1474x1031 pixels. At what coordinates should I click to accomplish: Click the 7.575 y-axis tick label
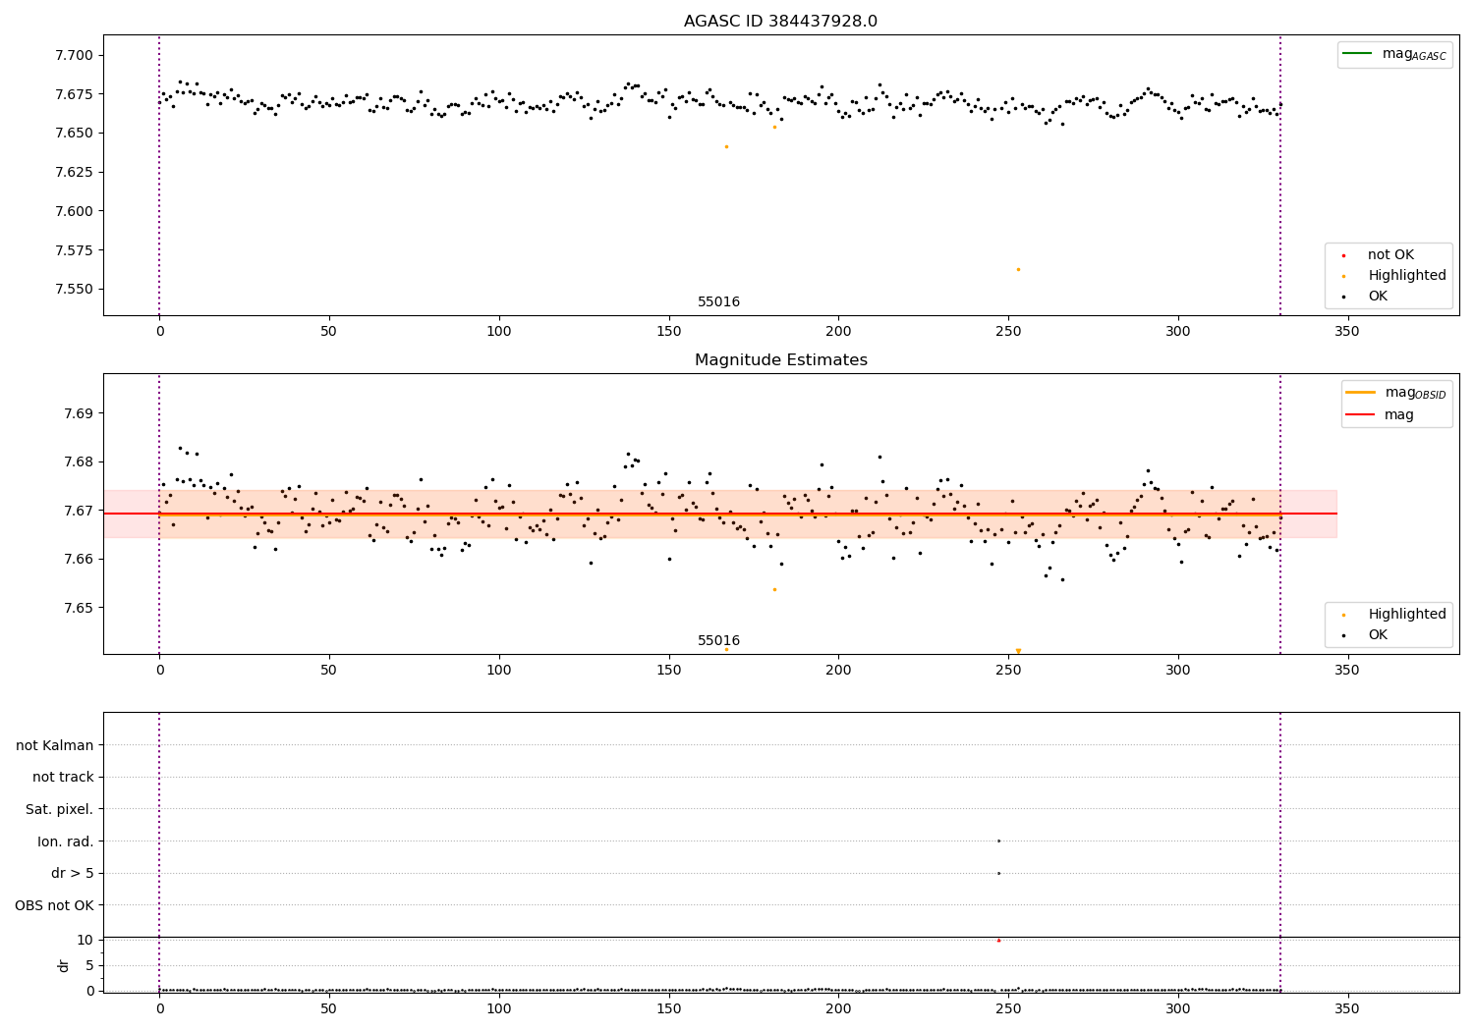pyautogui.click(x=75, y=250)
